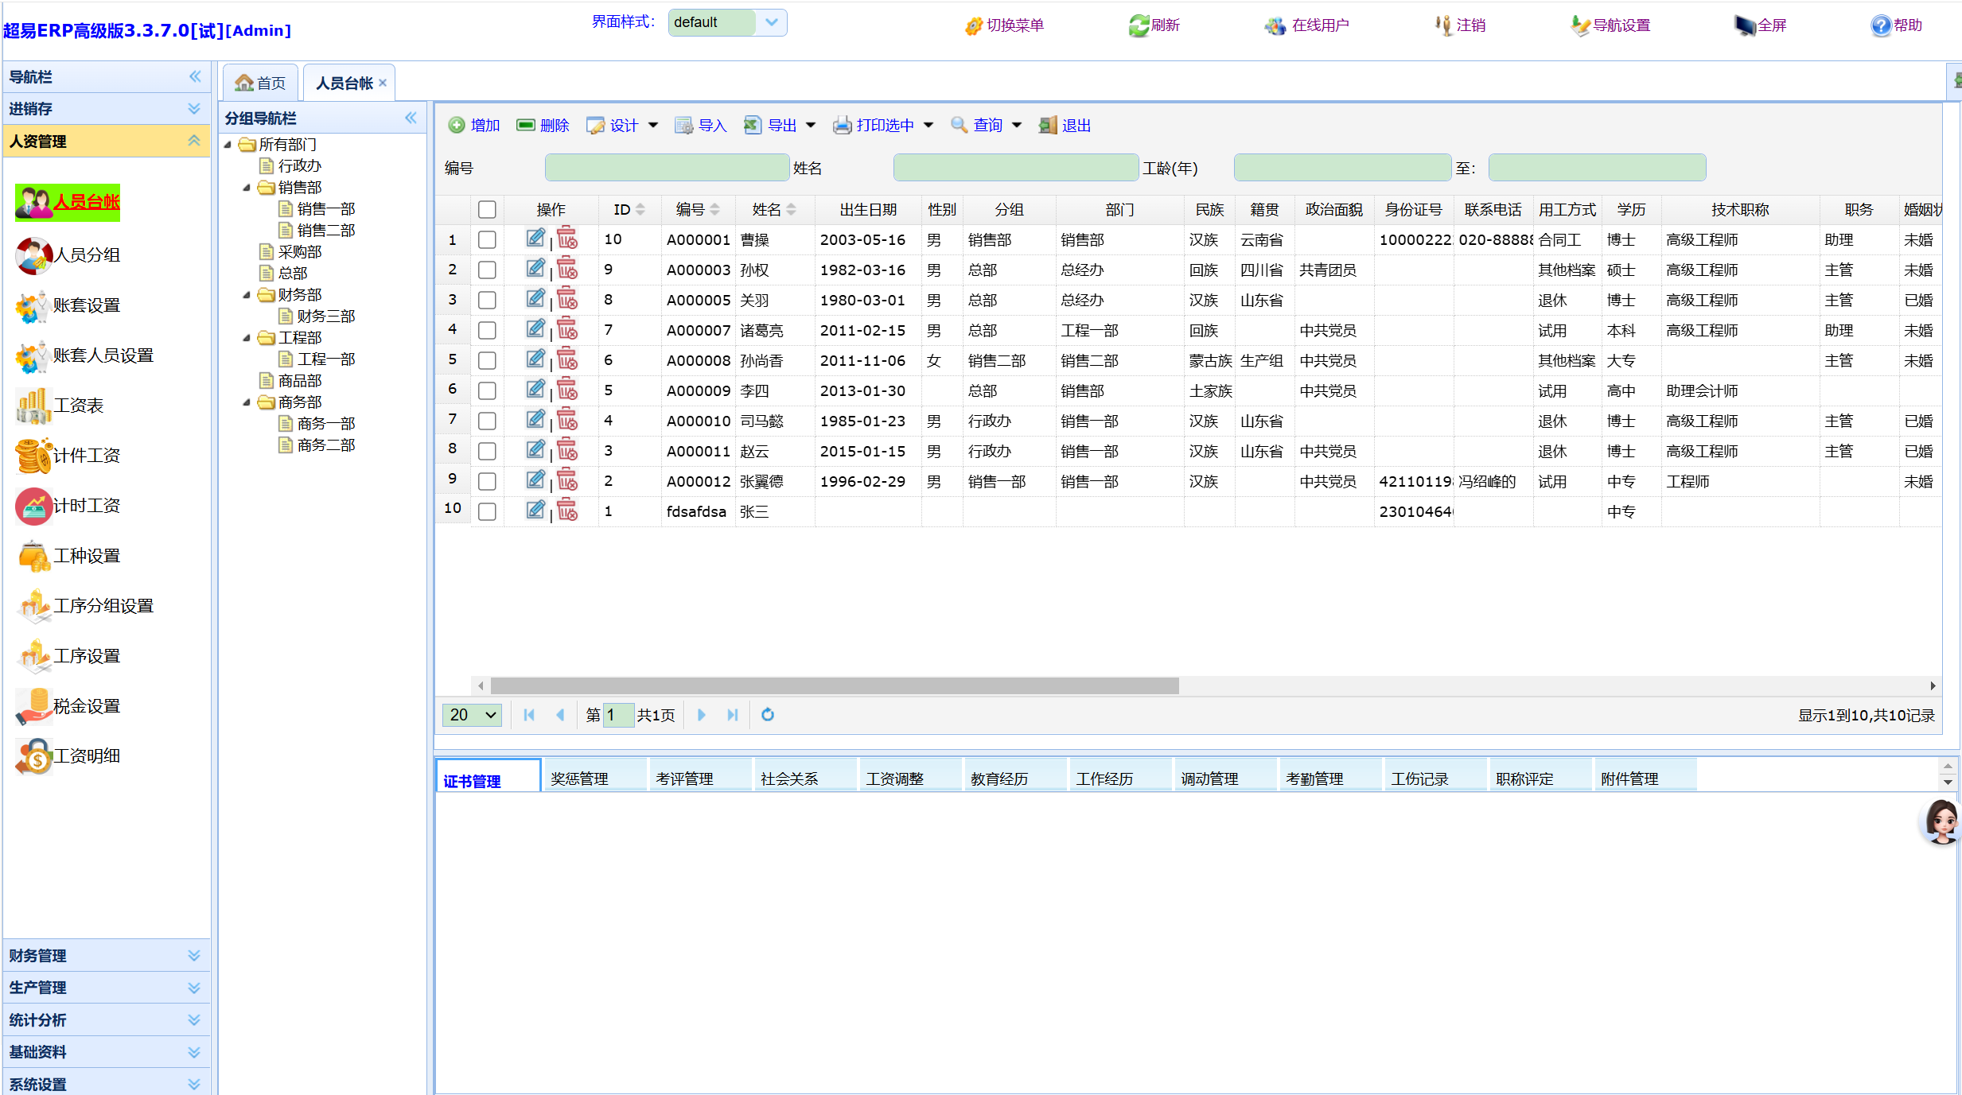This screenshot has height=1095, width=1962.
Task: Switch to the 首页 tab
Action: coord(261,83)
